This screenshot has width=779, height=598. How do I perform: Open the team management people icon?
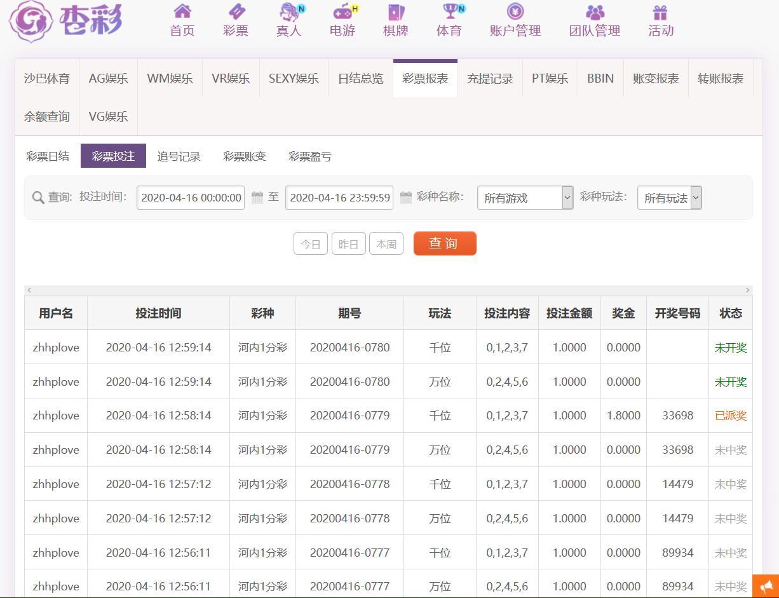point(595,11)
